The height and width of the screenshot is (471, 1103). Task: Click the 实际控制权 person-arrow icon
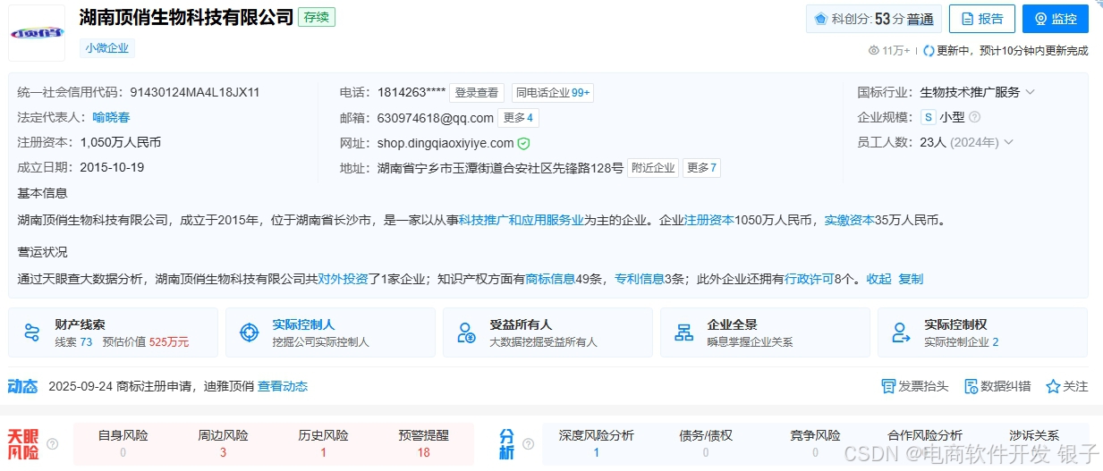point(901,332)
